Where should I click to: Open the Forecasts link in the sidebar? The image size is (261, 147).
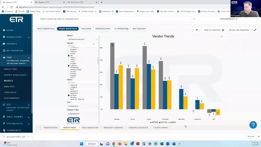10,92
